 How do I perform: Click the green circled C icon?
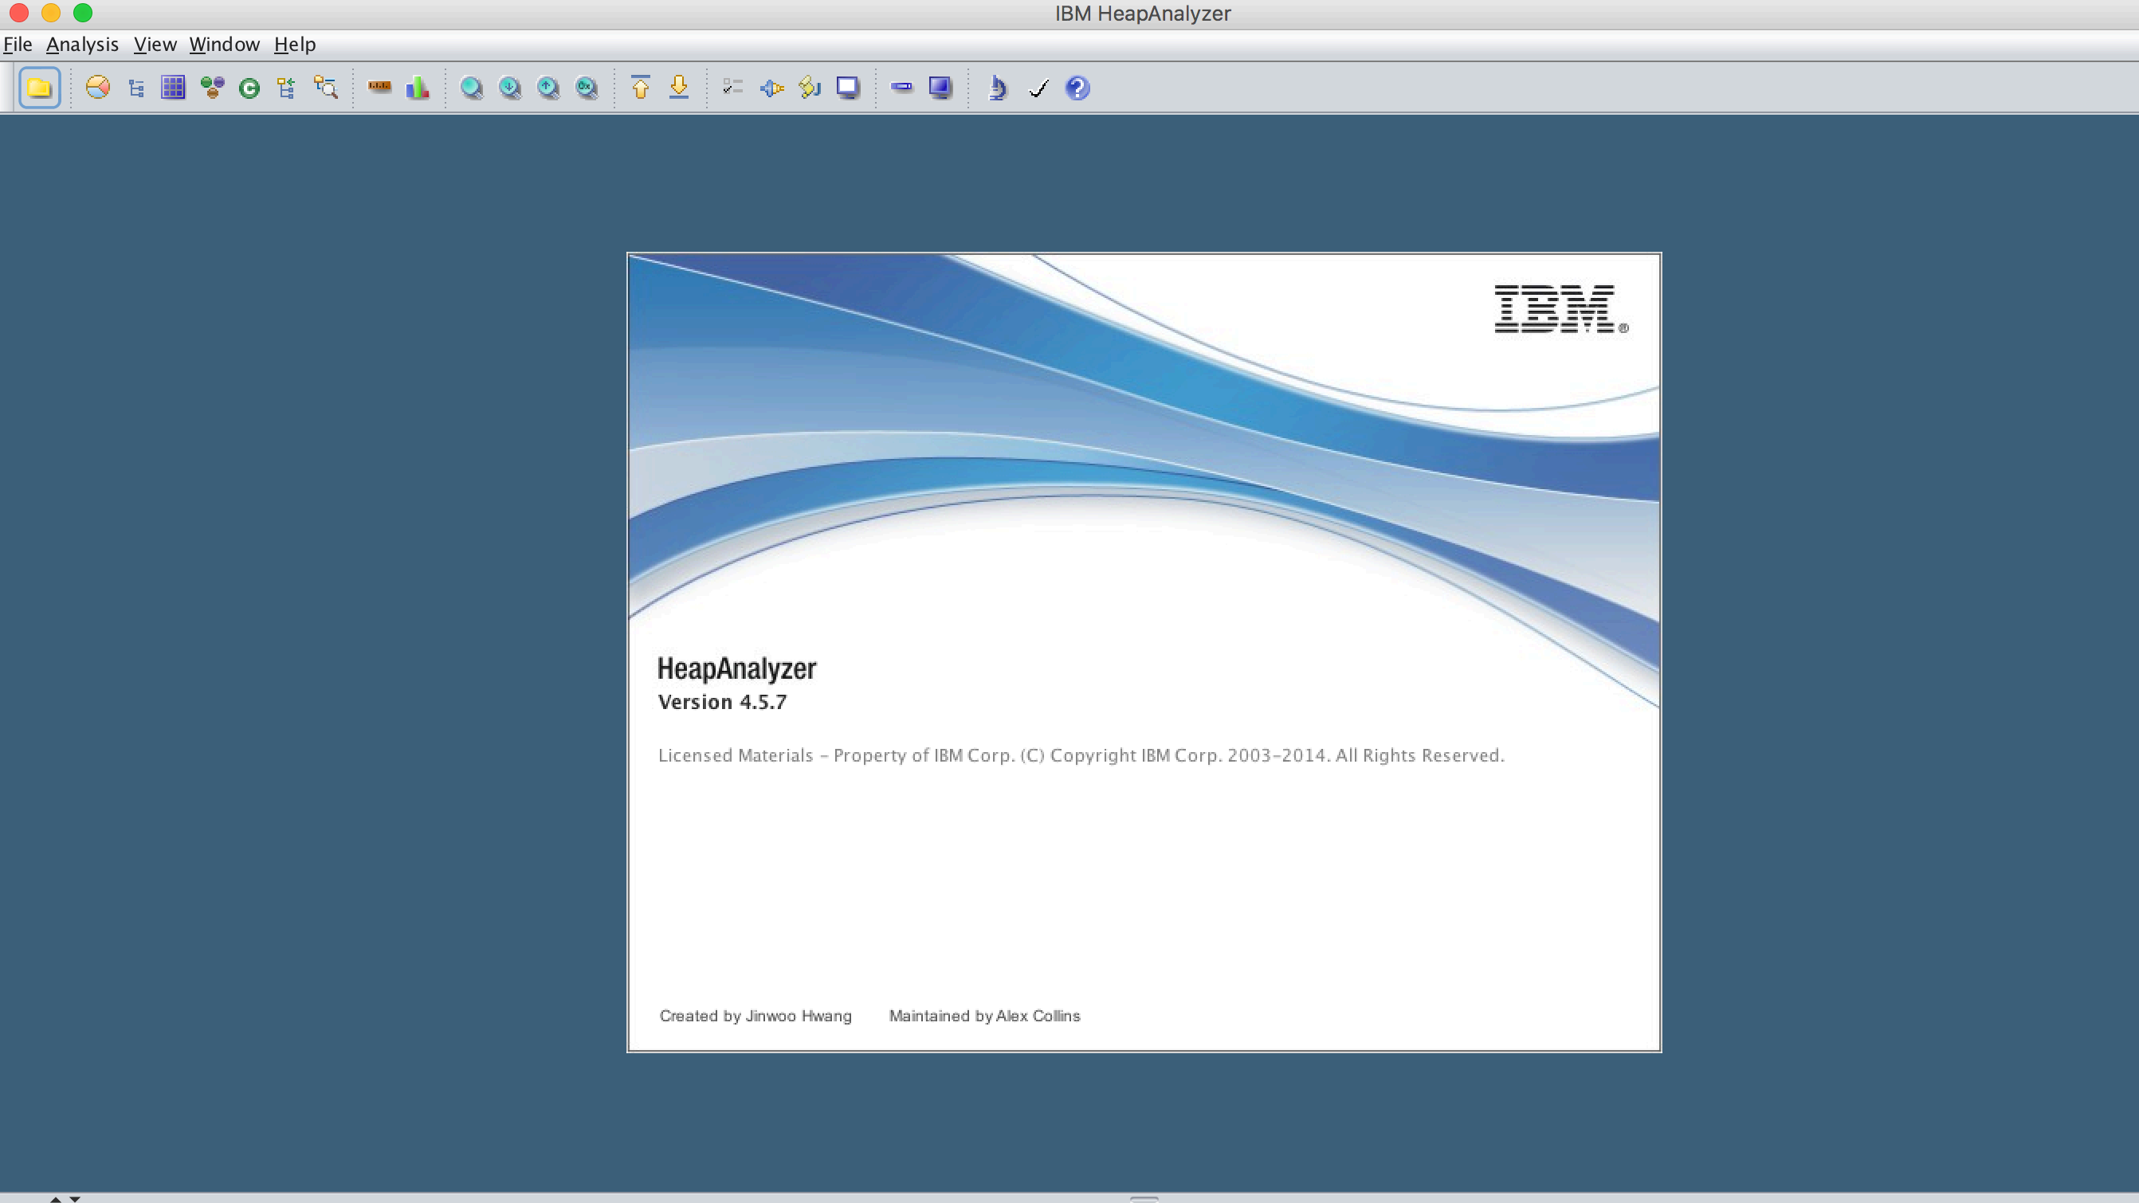pos(249,88)
